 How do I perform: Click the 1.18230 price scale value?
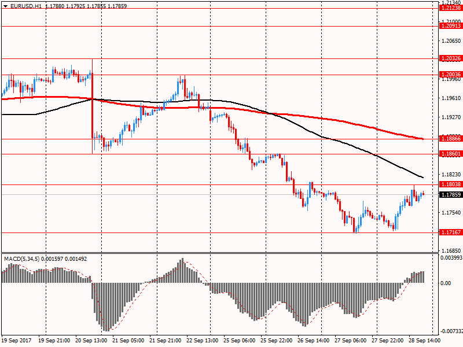(x=451, y=175)
